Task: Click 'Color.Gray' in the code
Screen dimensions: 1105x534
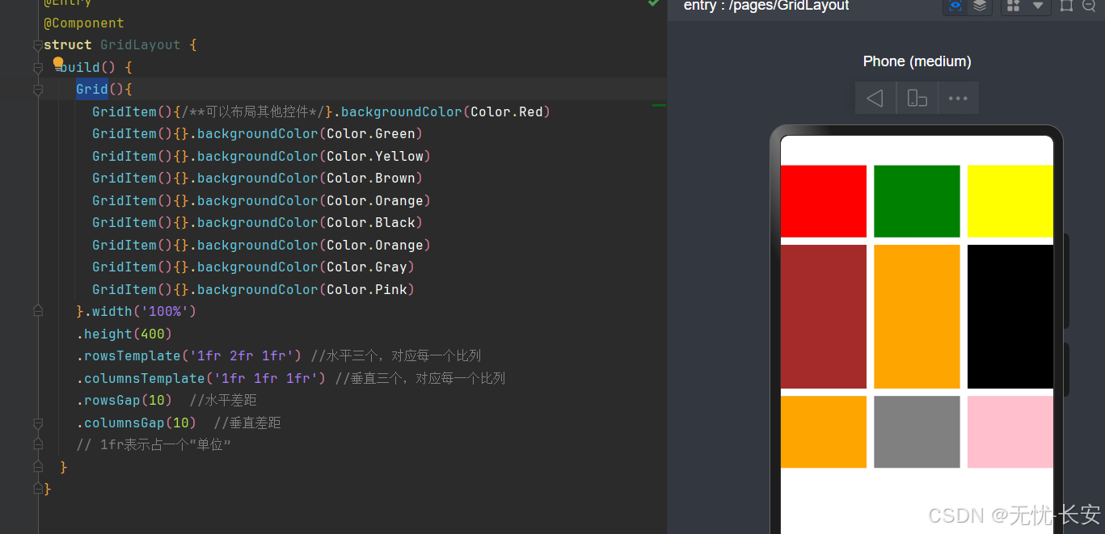Action: (x=367, y=267)
